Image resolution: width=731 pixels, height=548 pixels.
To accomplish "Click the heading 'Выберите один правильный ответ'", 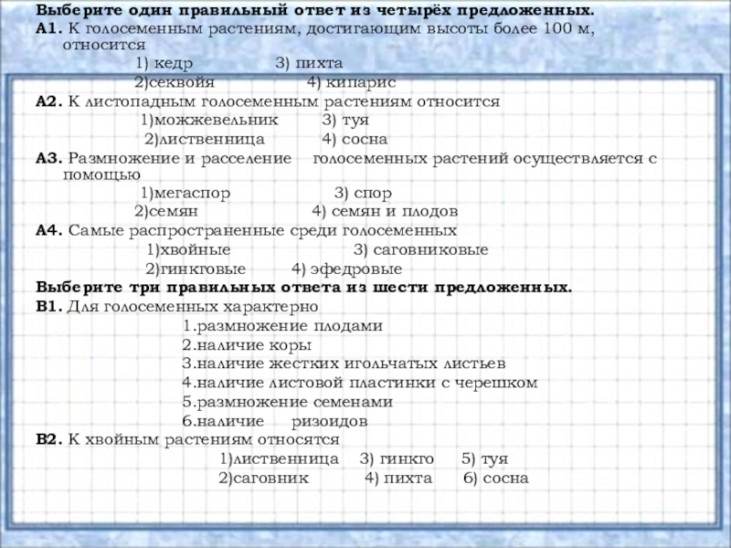I will 315,10.
